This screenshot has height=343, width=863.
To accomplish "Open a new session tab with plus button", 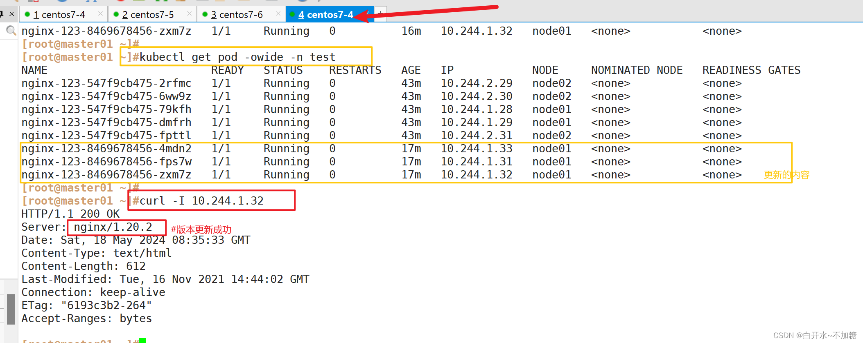I will (x=381, y=14).
